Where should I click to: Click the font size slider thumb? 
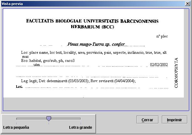tap(49, 118)
